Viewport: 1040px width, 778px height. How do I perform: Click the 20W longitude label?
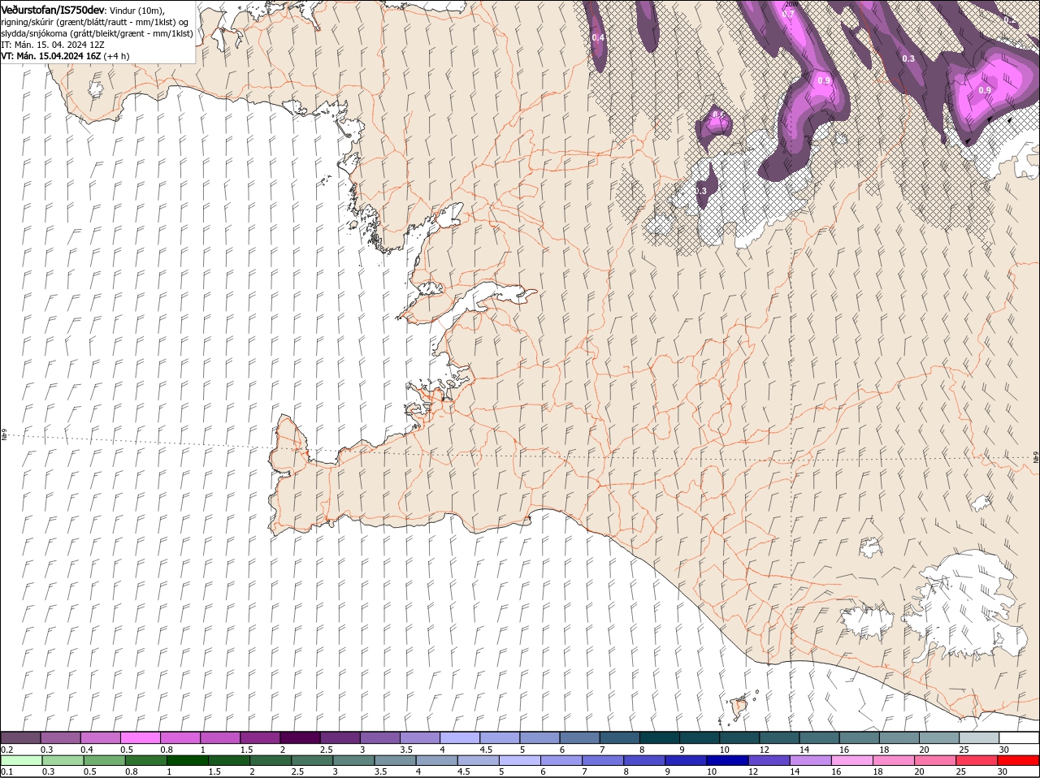click(x=791, y=4)
